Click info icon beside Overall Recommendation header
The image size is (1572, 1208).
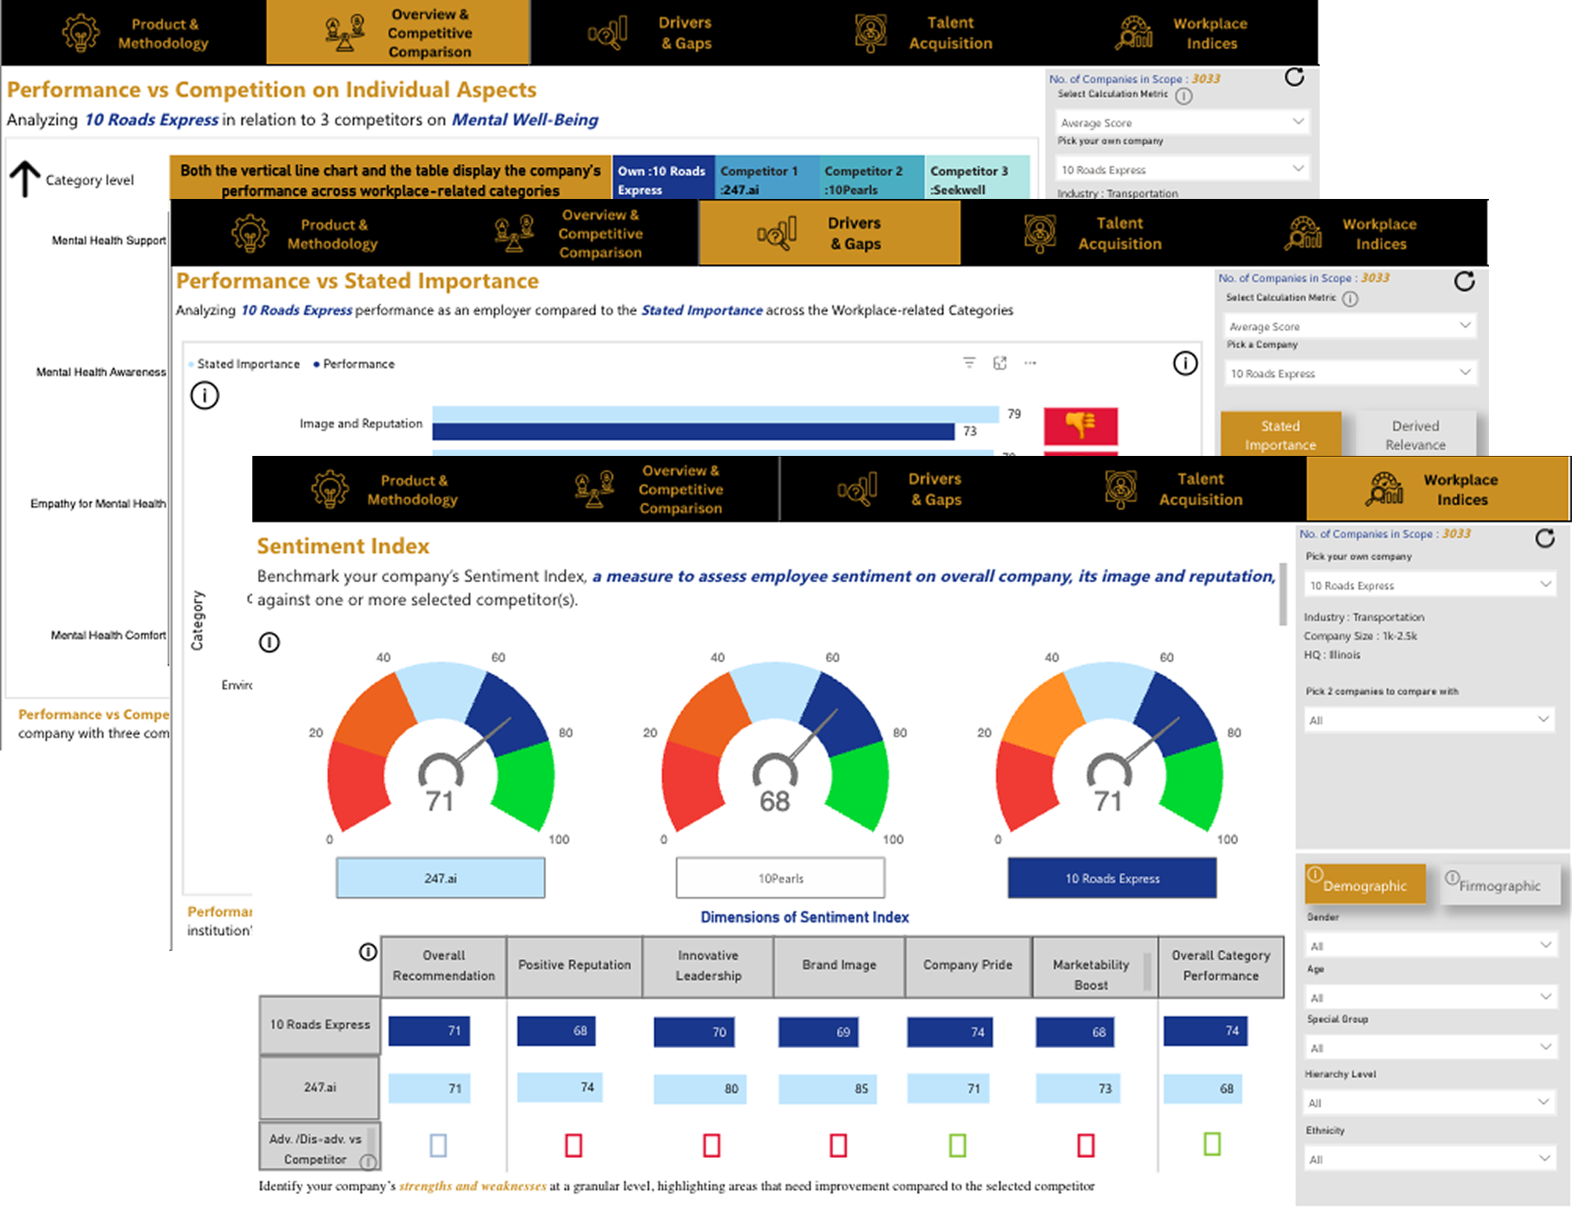[368, 952]
